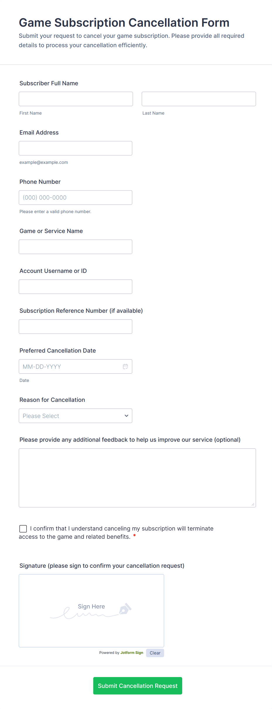Select the Phone Number input box
Screen dimensions: 272x709
[x=75, y=197]
